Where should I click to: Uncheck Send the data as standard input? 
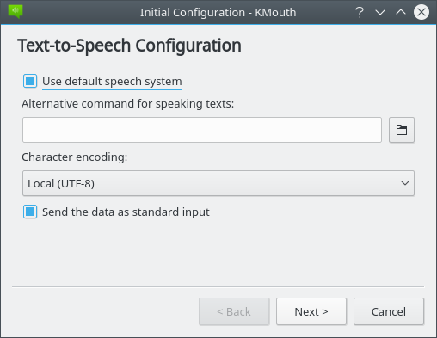click(30, 212)
